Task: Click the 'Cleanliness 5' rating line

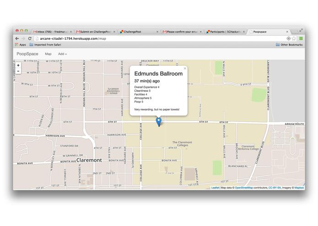Action: coord(142,91)
